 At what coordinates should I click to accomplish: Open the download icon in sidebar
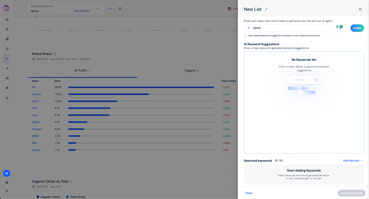point(7,98)
